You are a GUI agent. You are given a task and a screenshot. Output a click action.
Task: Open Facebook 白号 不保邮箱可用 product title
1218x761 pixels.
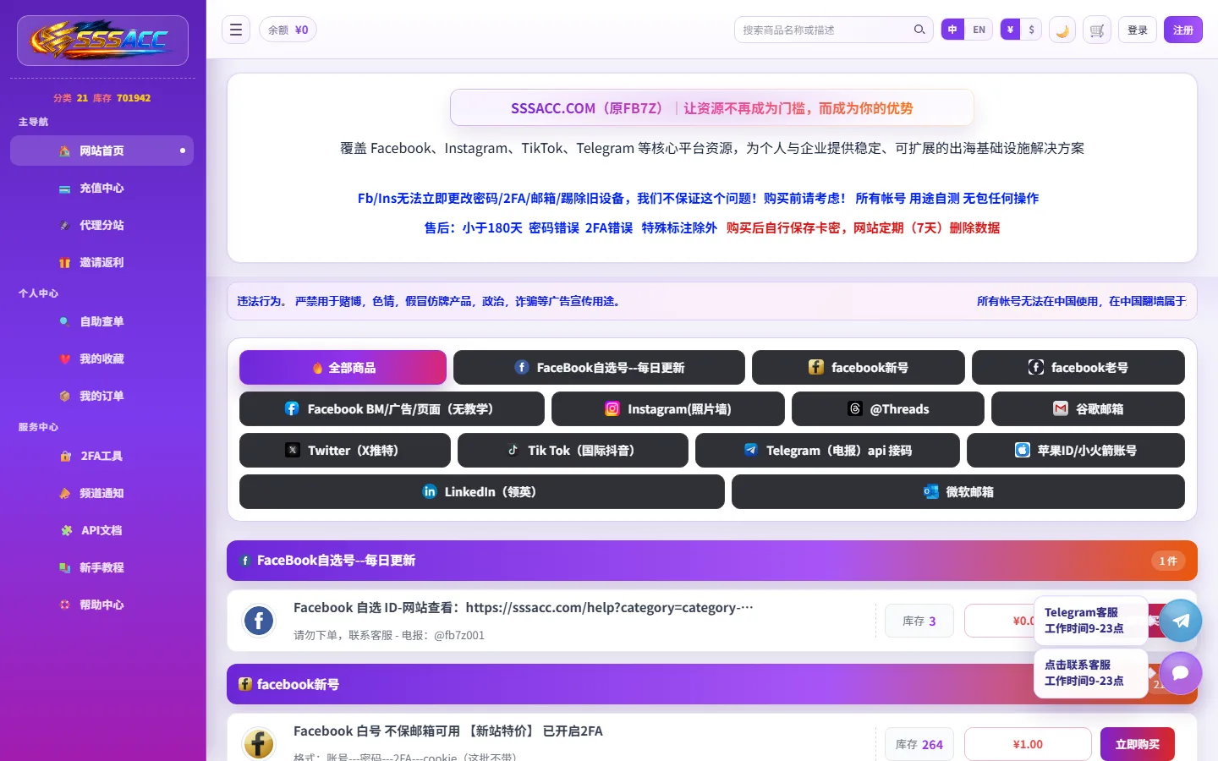(448, 731)
